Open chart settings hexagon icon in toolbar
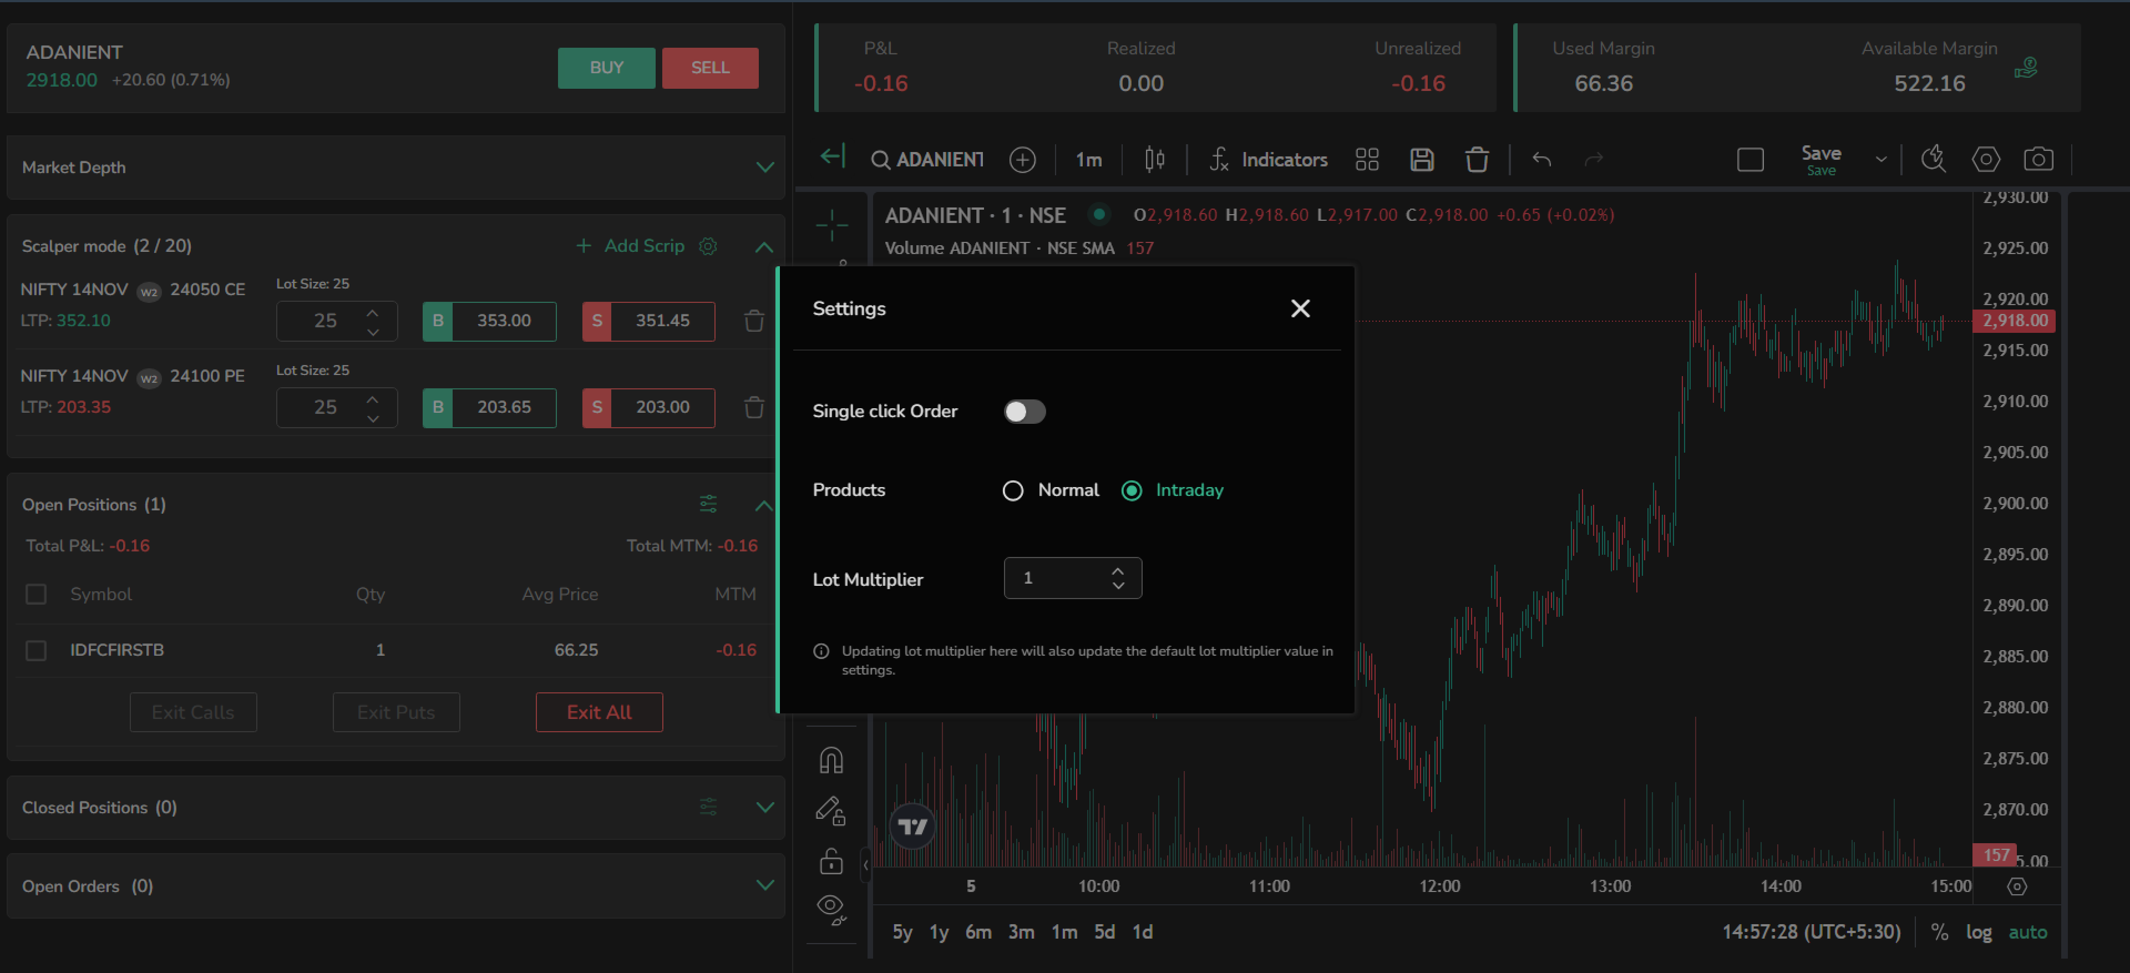Image resolution: width=2130 pixels, height=973 pixels. [x=1985, y=159]
